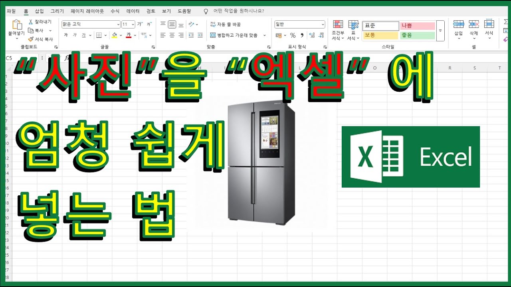Expand the borders dropdown arrow
The width and height of the screenshot is (511, 287).
(x=105, y=35)
